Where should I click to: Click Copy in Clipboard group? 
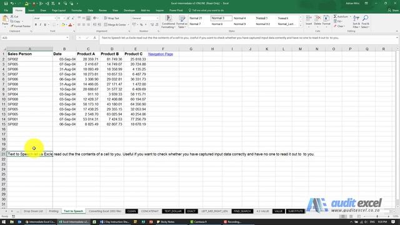click(x=16, y=21)
